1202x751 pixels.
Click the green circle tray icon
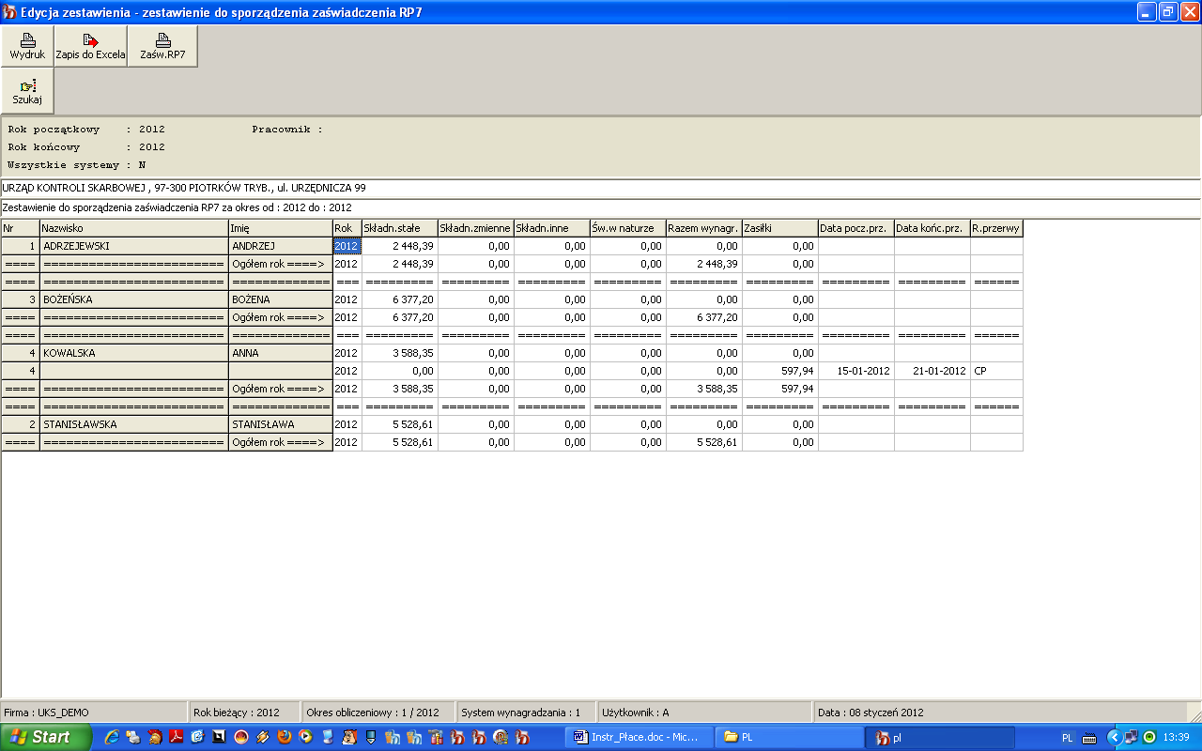(x=1149, y=738)
